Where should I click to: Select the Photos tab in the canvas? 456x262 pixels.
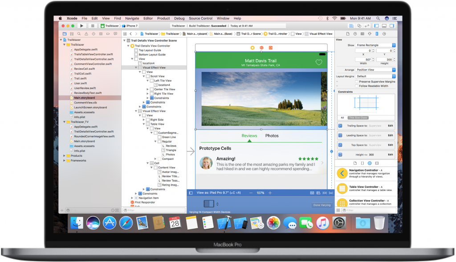(x=272, y=136)
